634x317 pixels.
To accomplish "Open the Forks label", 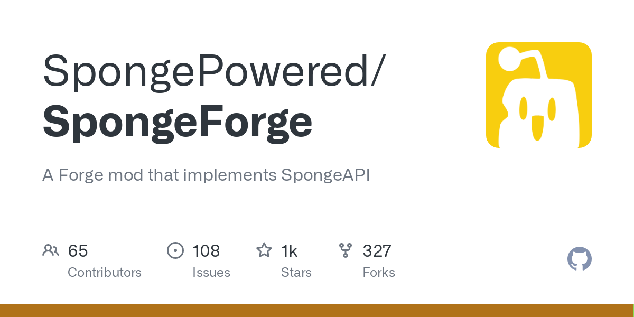I will tap(379, 273).
